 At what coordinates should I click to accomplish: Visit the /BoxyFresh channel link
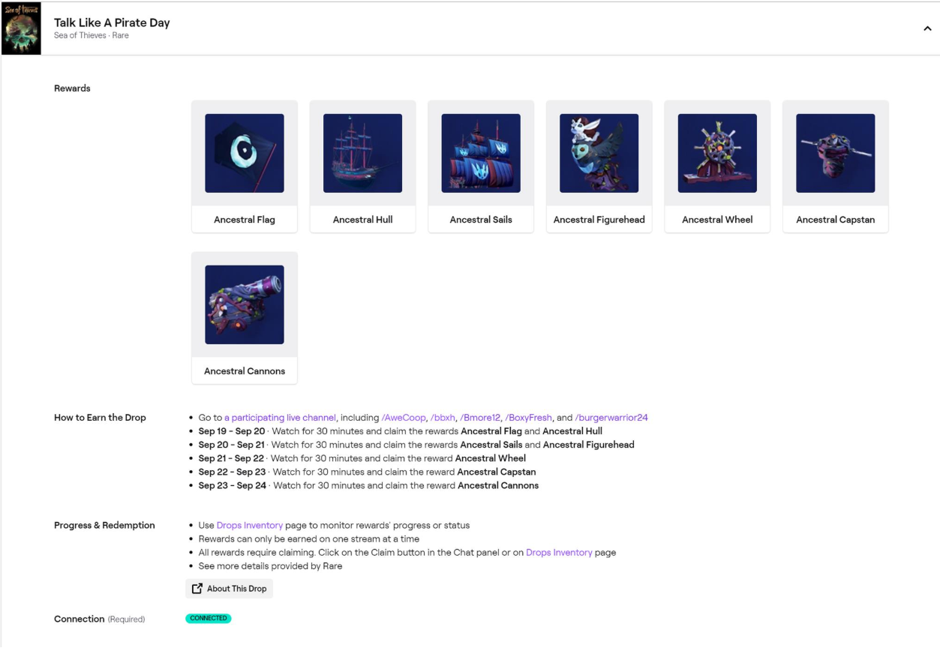click(x=528, y=418)
